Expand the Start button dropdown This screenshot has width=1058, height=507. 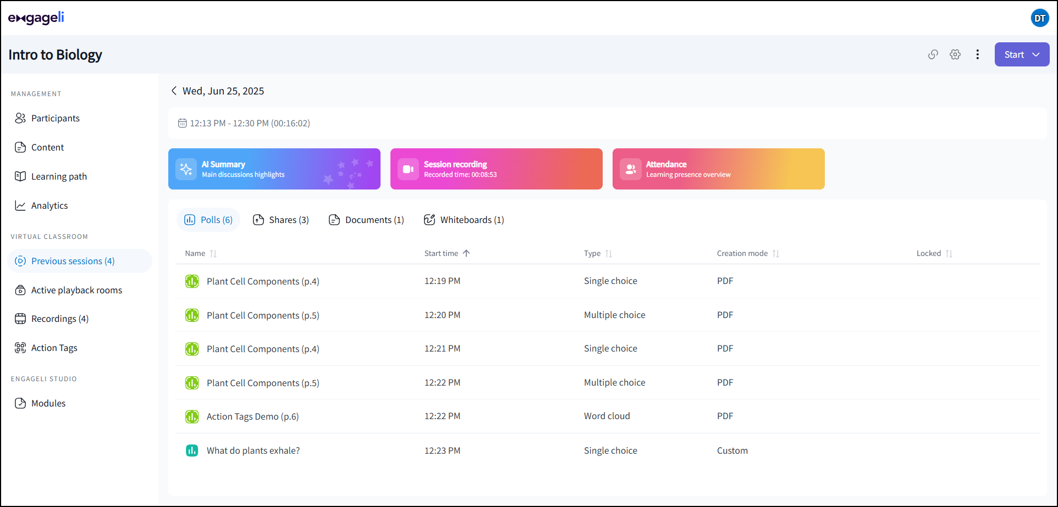tap(1036, 54)
